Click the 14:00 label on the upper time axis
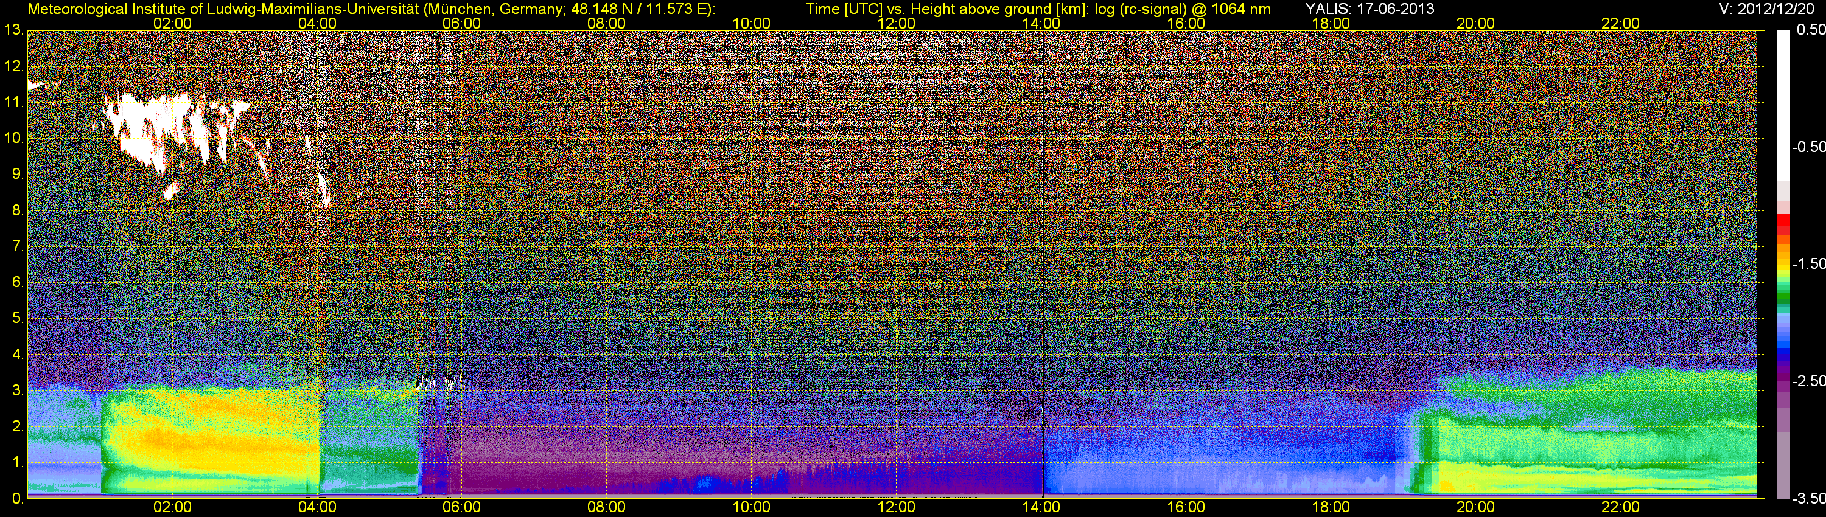 [x=1041, y=23]
